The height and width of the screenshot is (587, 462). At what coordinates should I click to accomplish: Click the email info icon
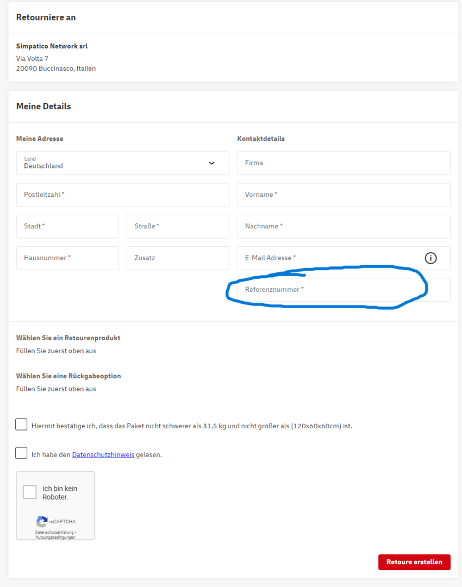430,258
